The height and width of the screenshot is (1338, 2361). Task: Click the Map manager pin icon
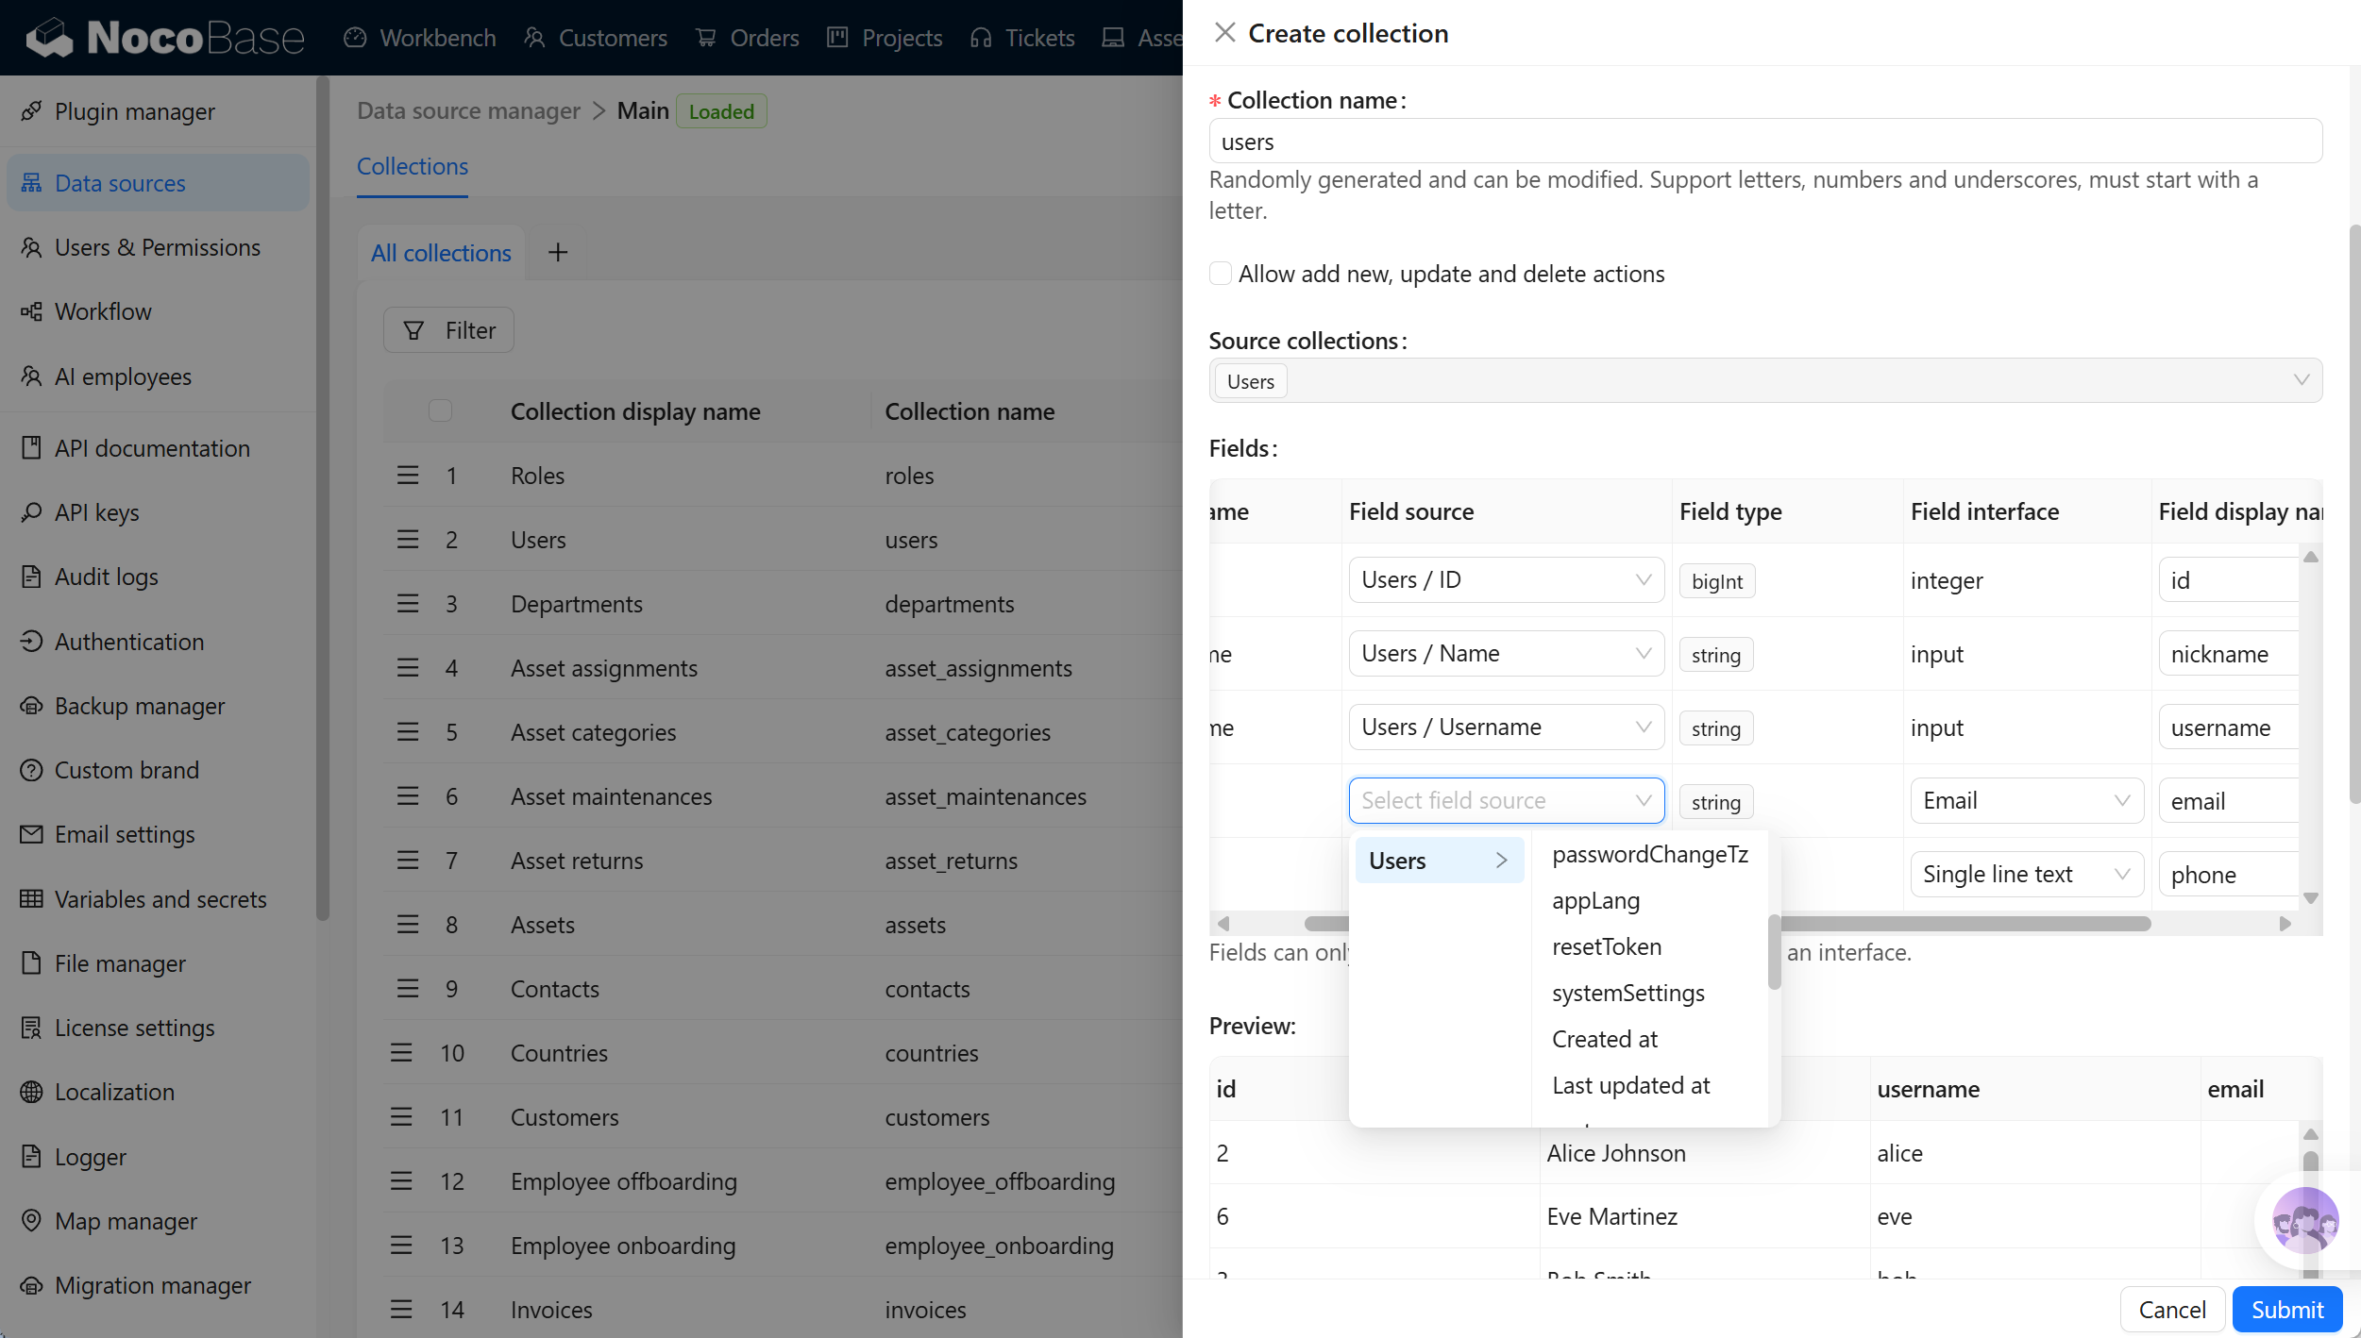click(x=31, y=1221)
